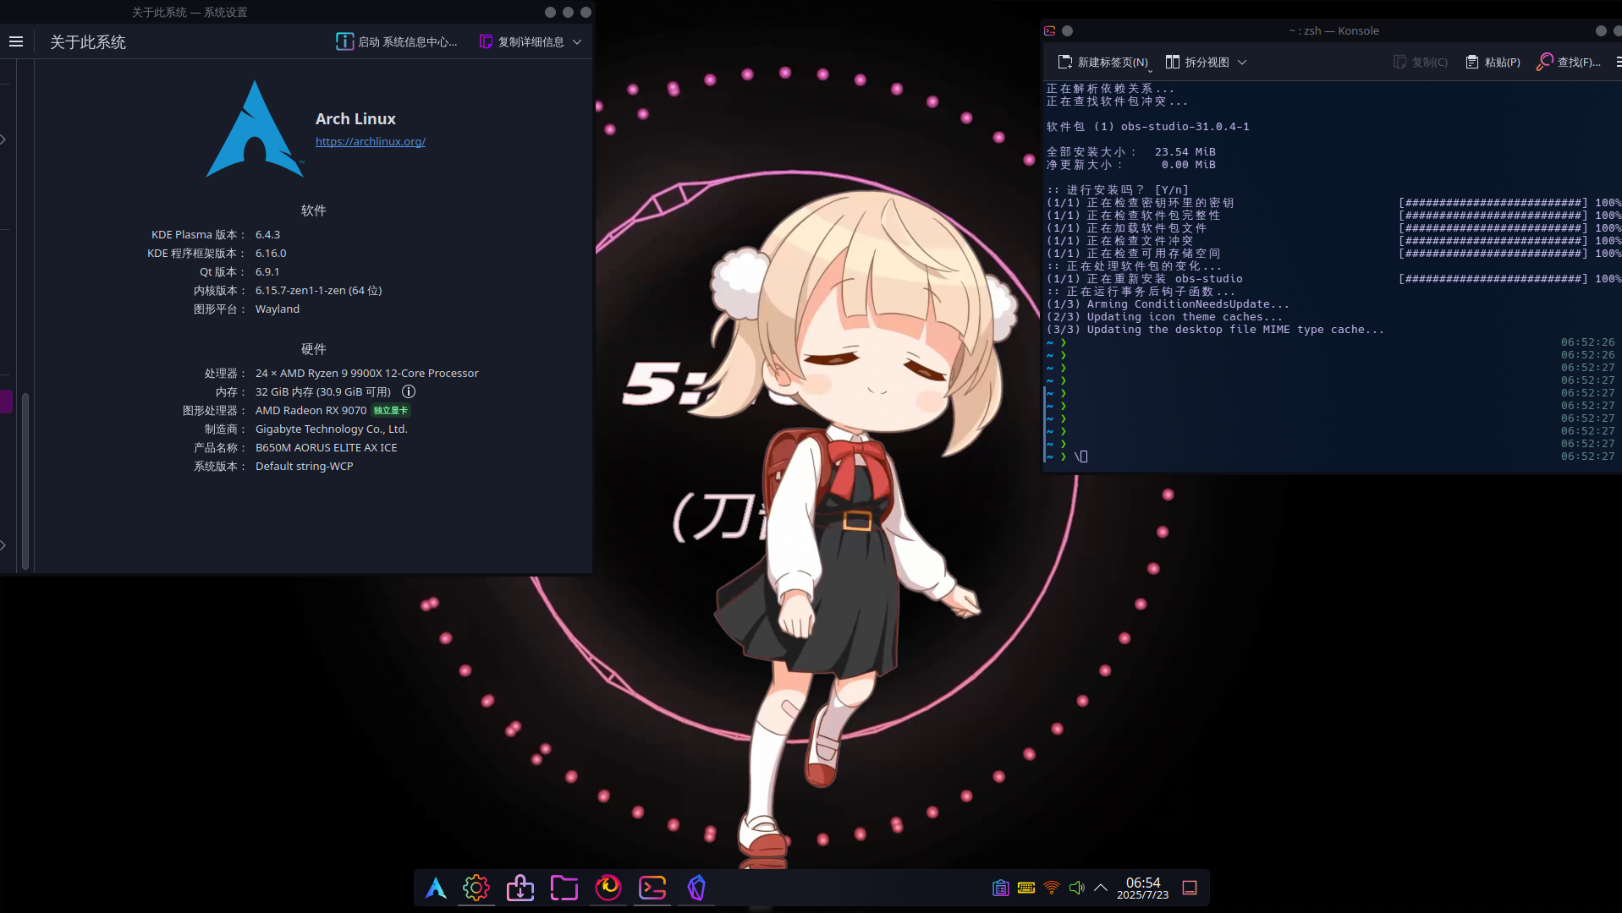Click the archlinux.org hyperlink
Screen dimensions: 1622x913
370,141
